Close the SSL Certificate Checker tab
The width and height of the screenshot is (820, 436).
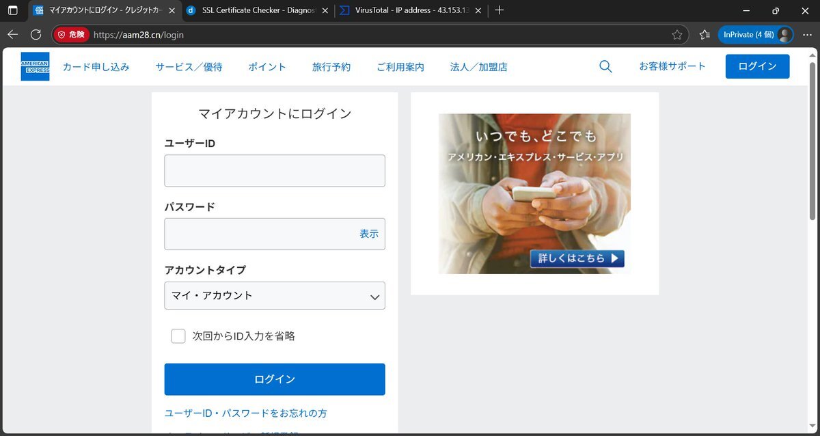pyautogui.click(x=325, y=11)
